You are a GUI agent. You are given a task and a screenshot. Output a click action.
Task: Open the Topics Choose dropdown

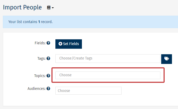click(108, 75)
